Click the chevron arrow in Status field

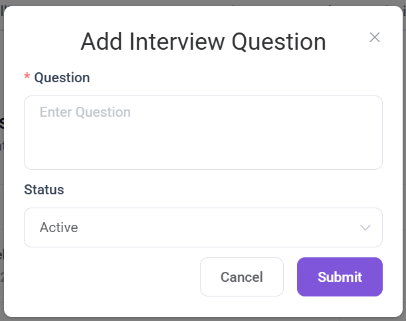click(365, 227)
